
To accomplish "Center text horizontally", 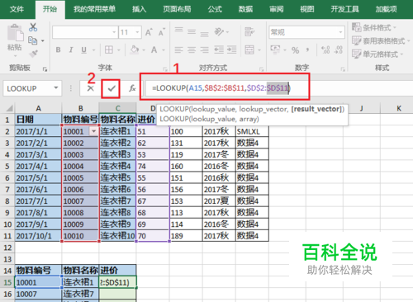I will 192,50.
